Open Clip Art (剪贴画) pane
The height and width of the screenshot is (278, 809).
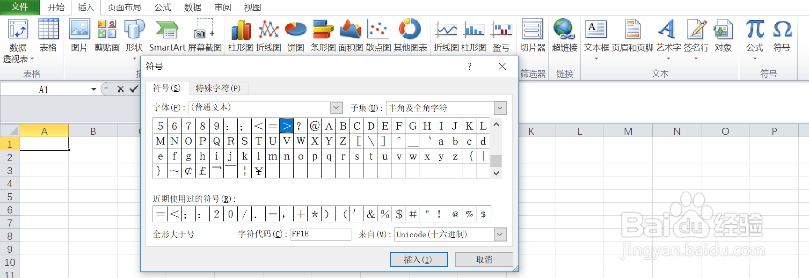coord(107,35)
